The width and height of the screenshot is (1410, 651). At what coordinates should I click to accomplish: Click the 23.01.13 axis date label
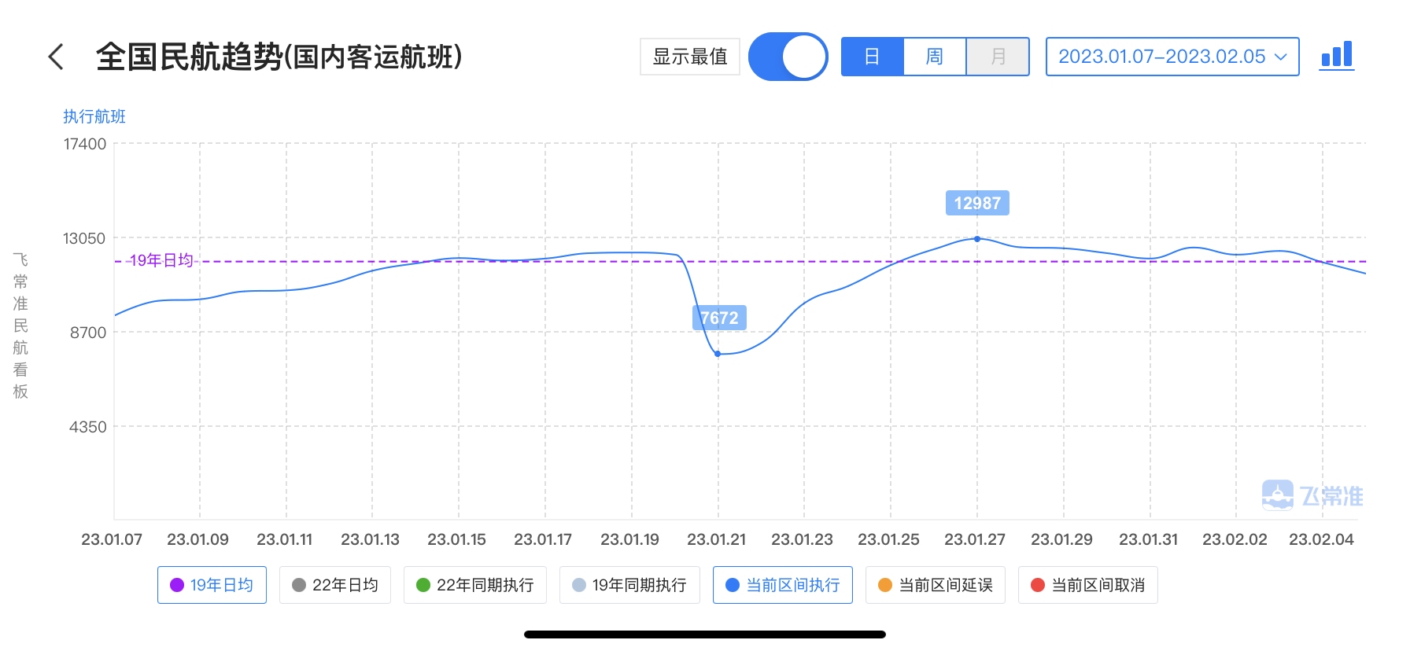click(371, 539)
